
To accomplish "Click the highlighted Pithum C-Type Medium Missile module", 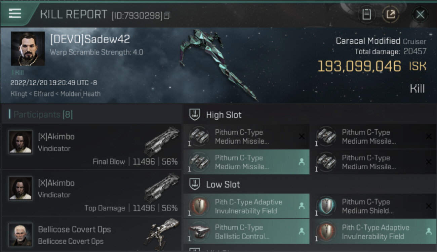I will (246, 162).
